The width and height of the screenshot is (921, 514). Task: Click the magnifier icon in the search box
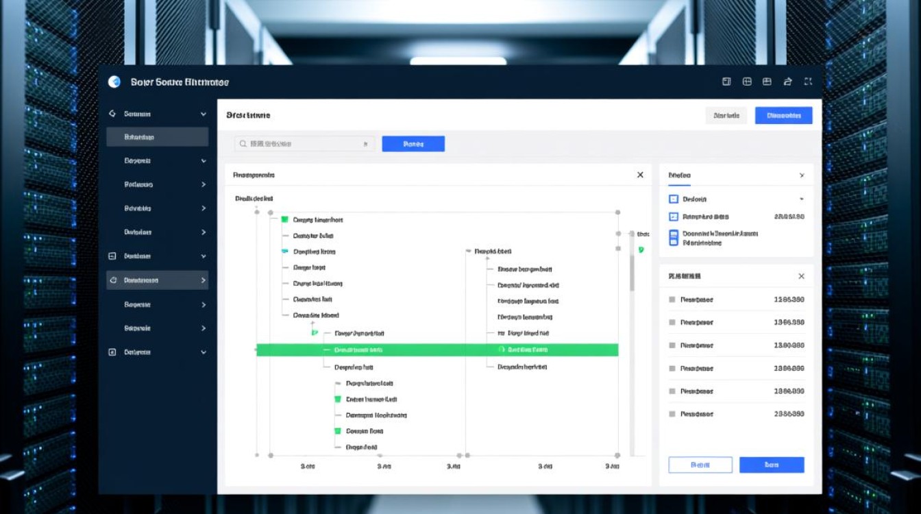tap(243, 144)
